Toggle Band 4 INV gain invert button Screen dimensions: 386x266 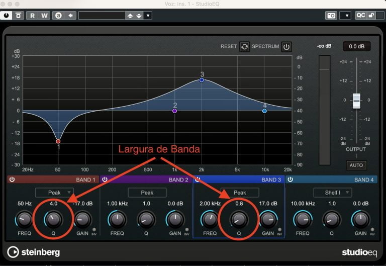tap(372, 230)
